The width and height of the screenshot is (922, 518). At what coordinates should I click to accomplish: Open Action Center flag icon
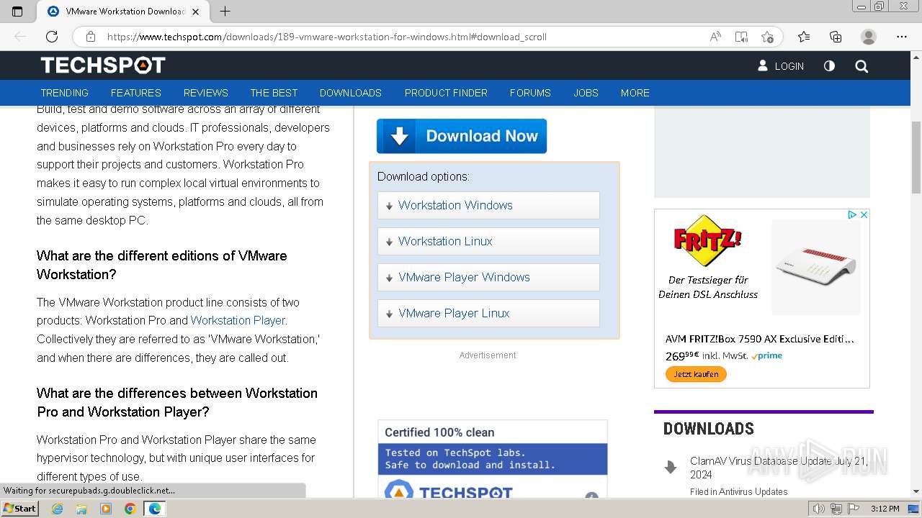click(x=852, y=509)
